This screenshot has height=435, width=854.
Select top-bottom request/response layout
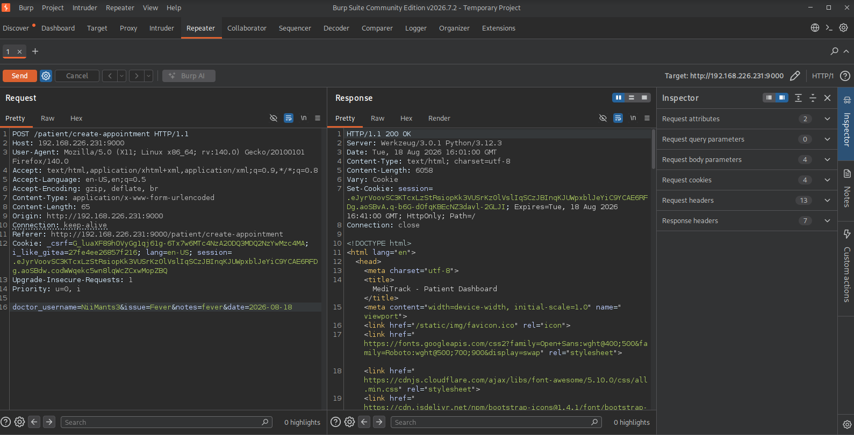tap(631, 98)
